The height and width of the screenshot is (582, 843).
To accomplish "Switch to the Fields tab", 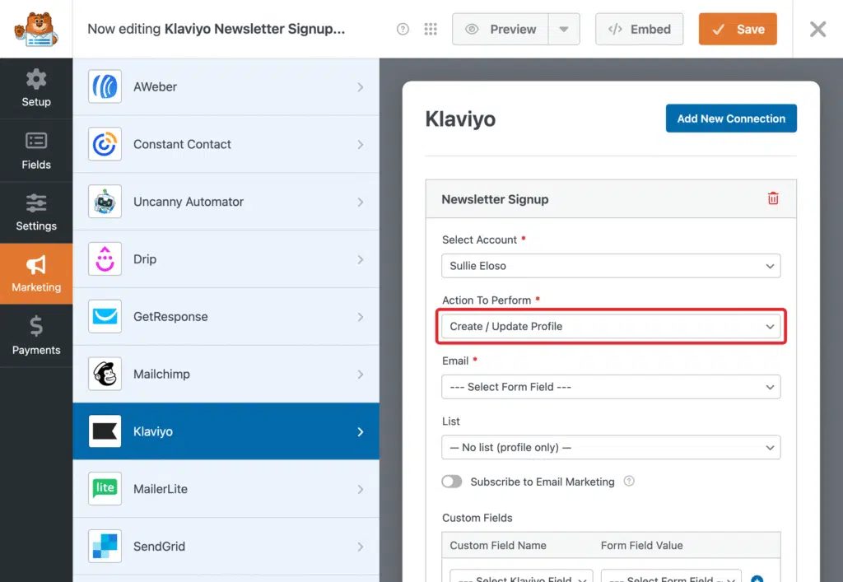I will coord(36,151).
